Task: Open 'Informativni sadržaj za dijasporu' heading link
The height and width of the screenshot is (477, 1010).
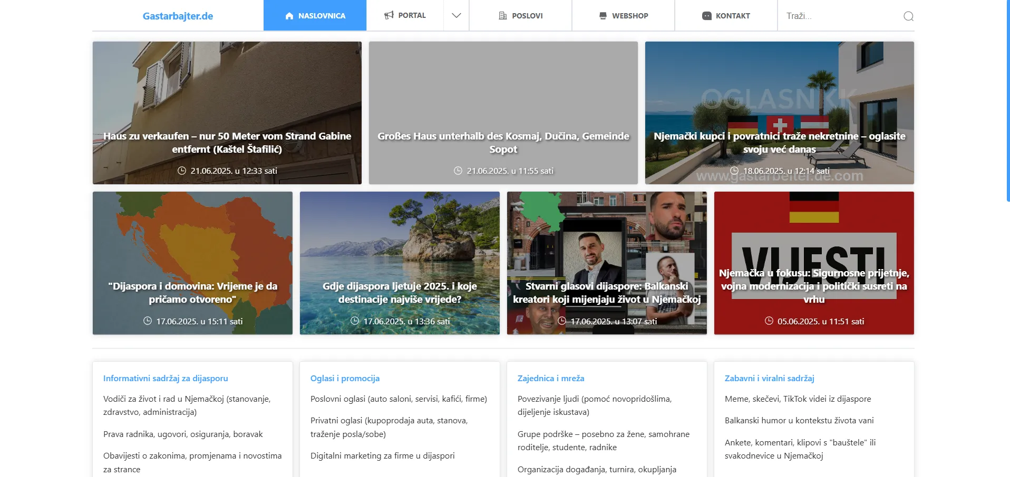Action: pyautogui.click(x=166, y=378)
